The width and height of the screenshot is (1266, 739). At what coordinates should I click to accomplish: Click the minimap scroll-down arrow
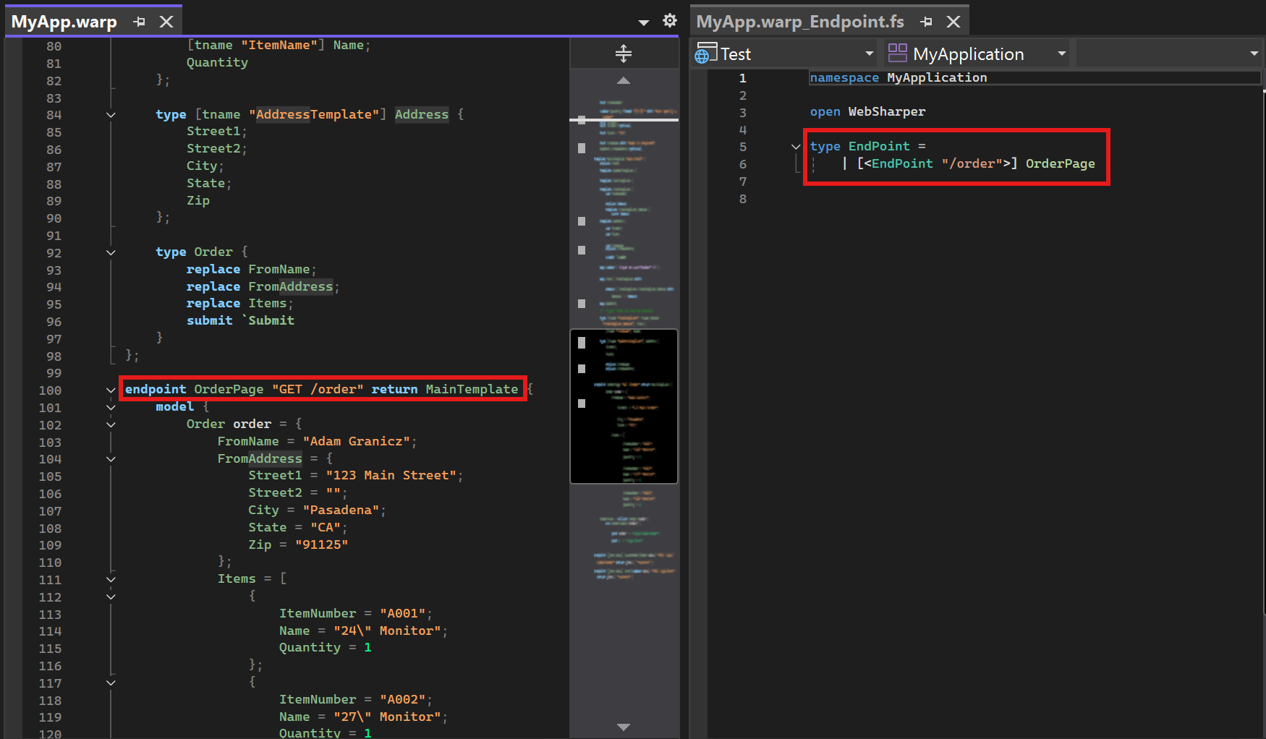pos(623,726)
